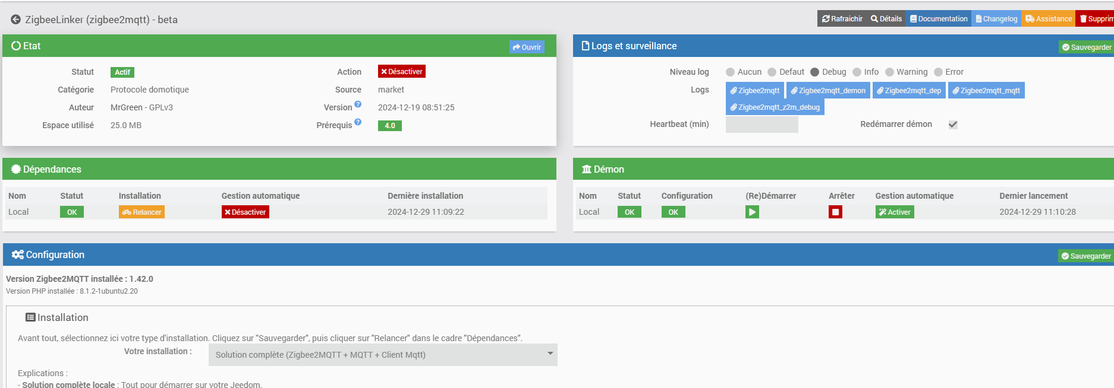Click the PHP version 8.1.2-1ubuntu2.20 text

click(109, 291)
